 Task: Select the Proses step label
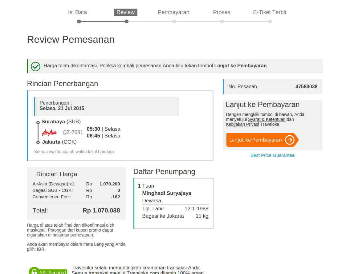[222, 12]
